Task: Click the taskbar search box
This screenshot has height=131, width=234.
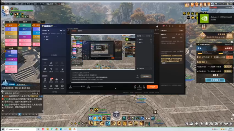Action: tap(21, 129)
